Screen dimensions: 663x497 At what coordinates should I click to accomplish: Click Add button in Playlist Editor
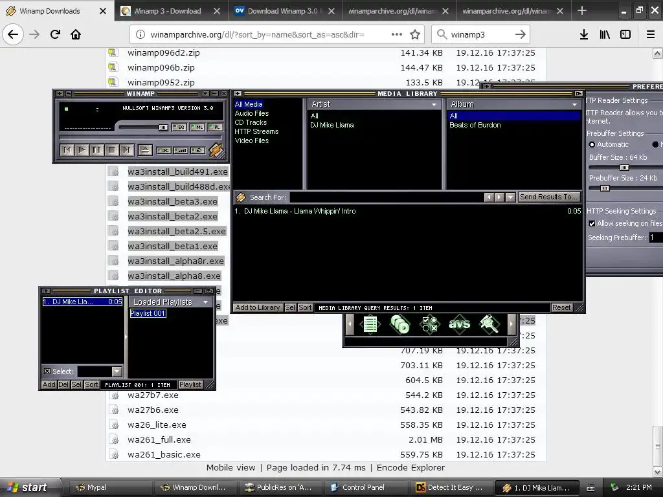(49, 384)
